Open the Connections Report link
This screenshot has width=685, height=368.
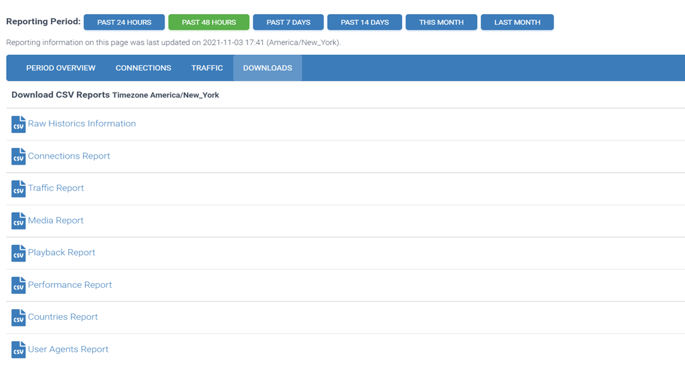point(69,156)
